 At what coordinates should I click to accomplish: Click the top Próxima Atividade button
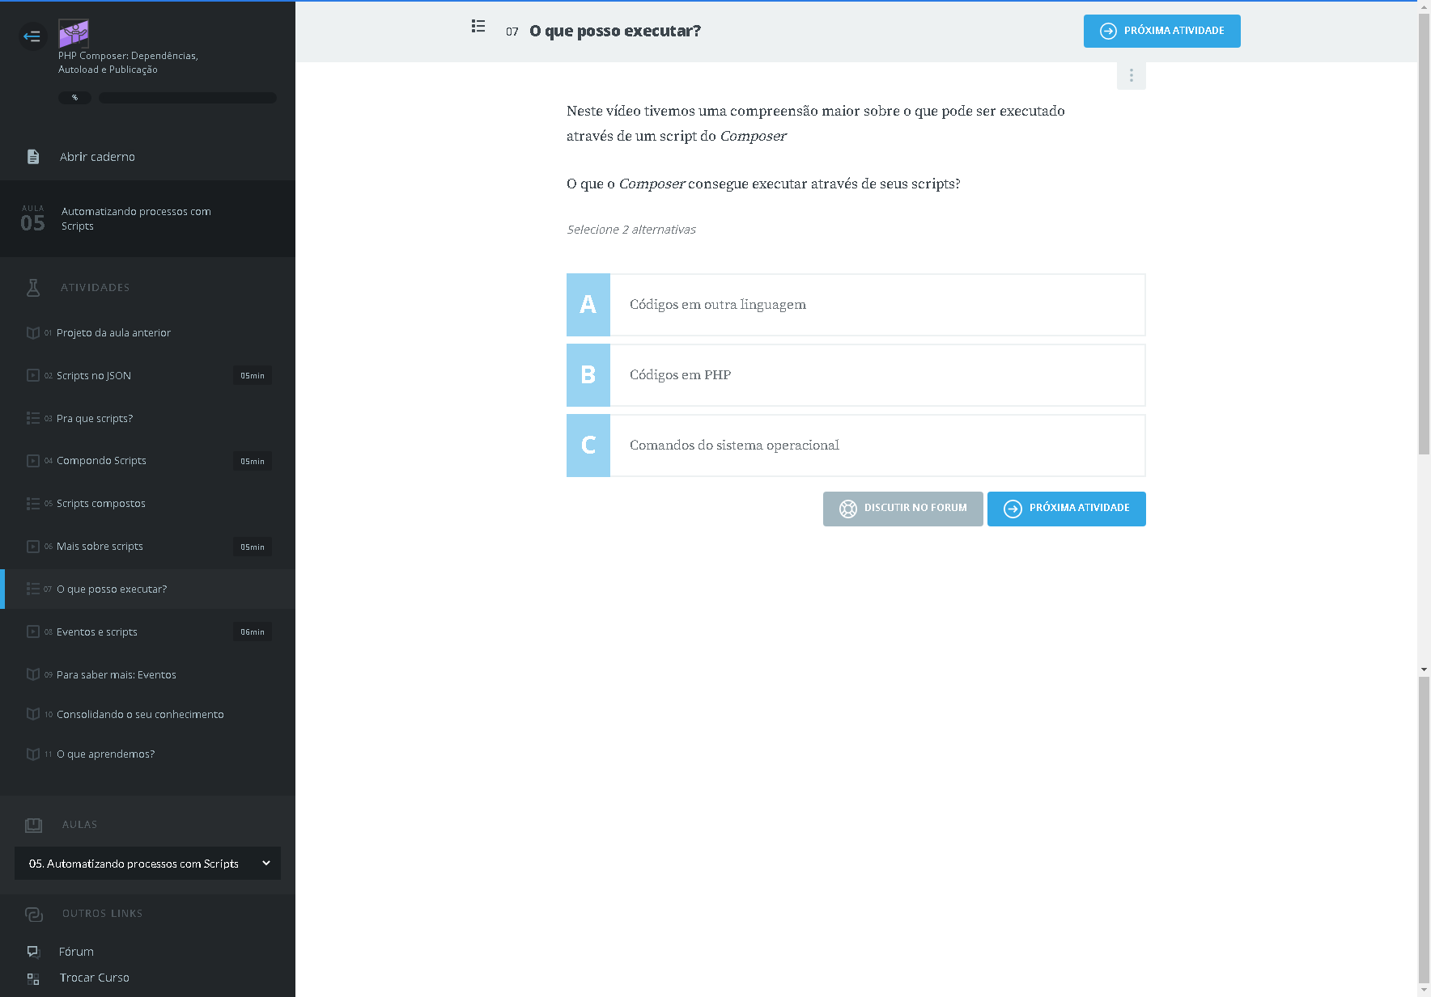coord(1161,32)
